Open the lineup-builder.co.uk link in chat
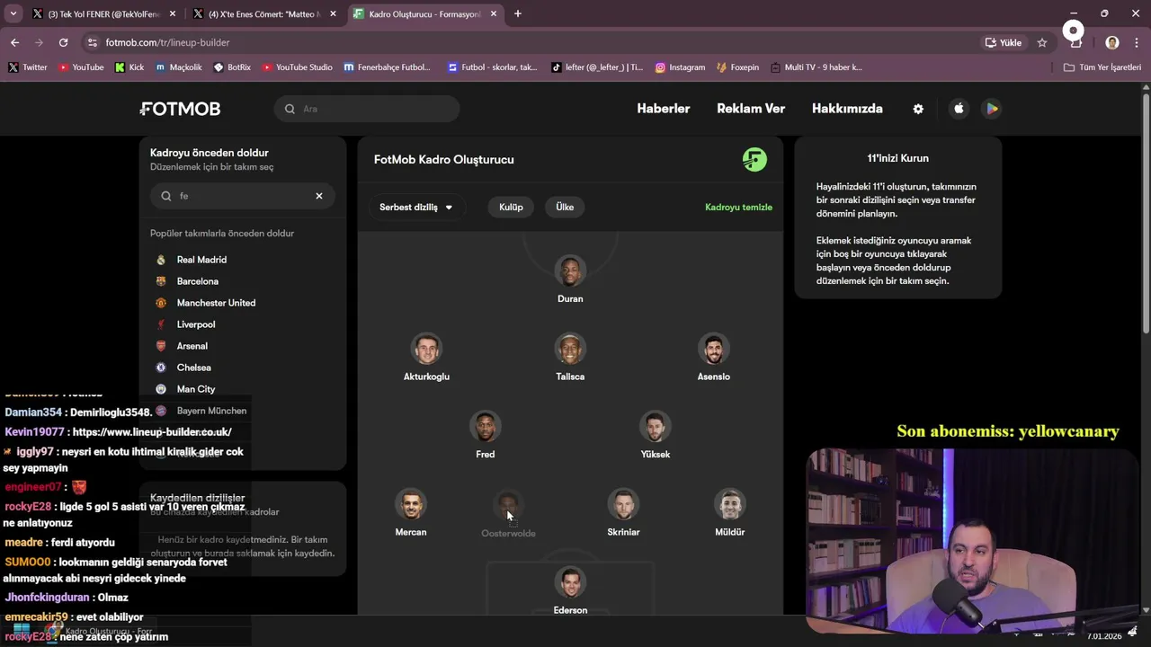Screen dimensions: 1151x647 [152, 432]
